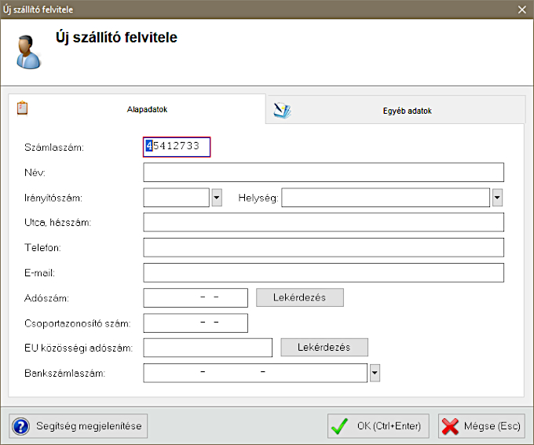Select the Telefon input field
Screen dimensions: 534x445
click(x=323, y=248)
